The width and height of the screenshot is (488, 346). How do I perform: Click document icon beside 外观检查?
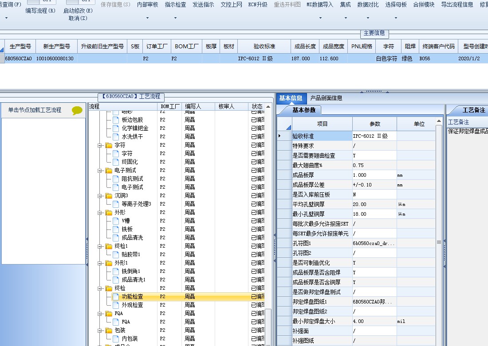116,305
